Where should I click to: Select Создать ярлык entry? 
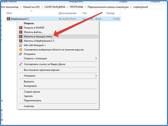tap(58, 92)
